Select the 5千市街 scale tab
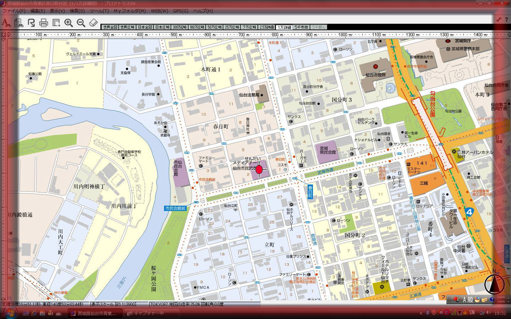This screenshot has height=319, width=511. click(302, 27)
